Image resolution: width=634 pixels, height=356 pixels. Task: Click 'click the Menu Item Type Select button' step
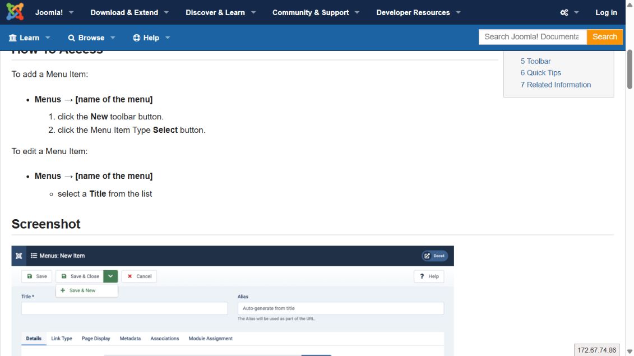[x=131, y=130]
